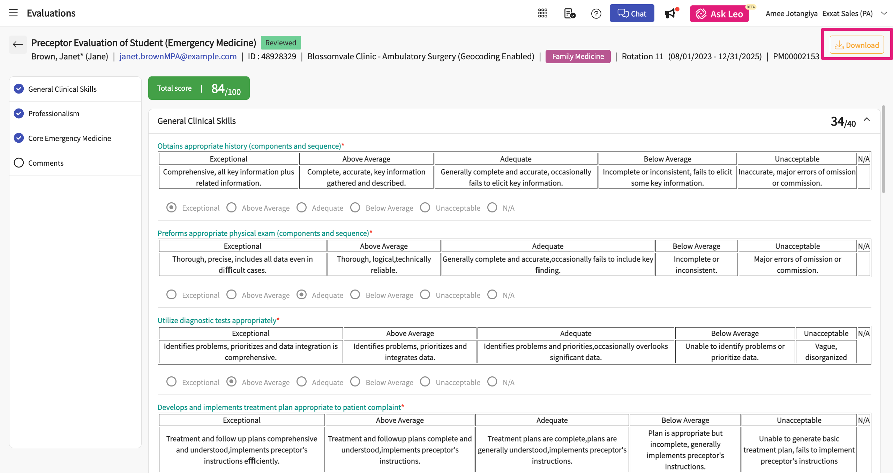Open Professionalism section in sidebar
893x473 pixels.
tap(54, 114)
